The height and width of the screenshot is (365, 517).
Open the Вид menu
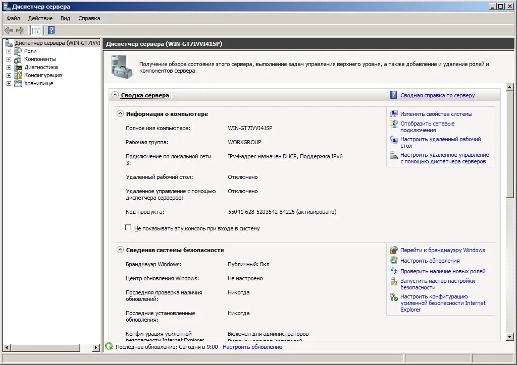[x=65, y=19]
